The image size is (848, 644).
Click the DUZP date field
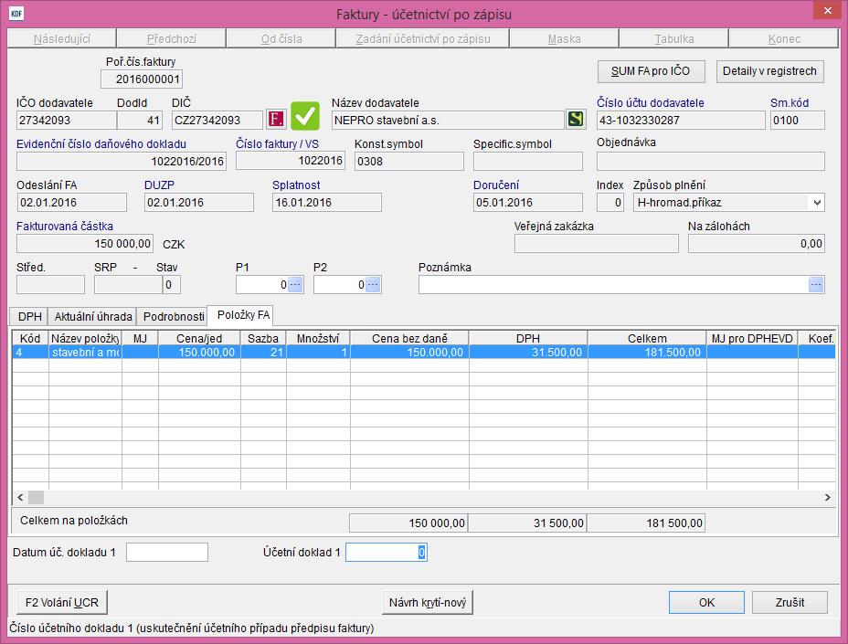(199, 202)
